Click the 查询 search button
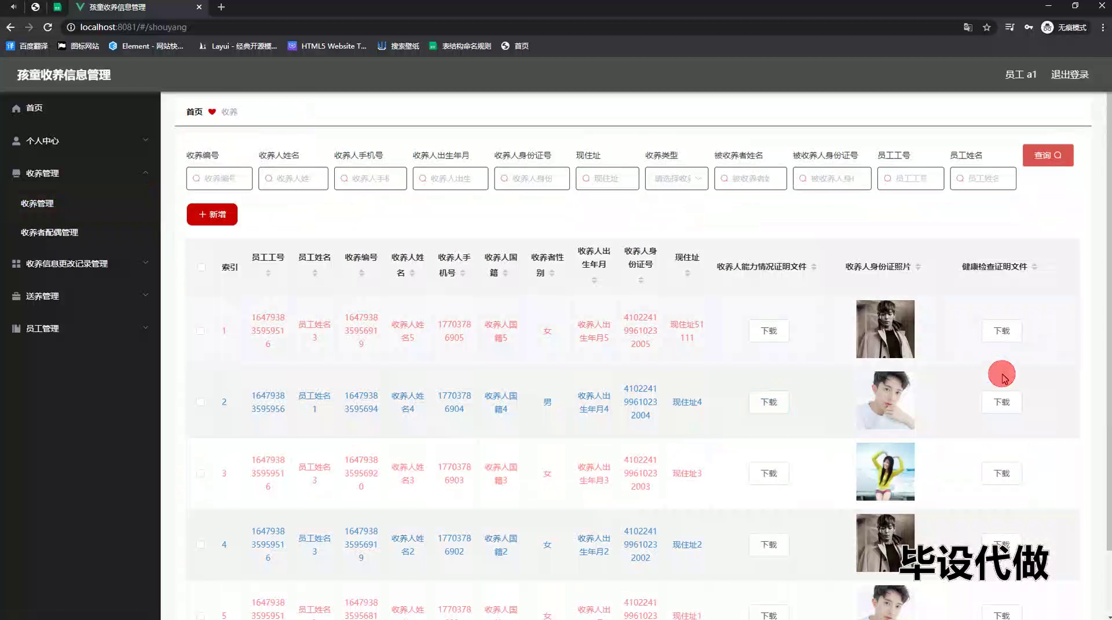 point(1048,155)
